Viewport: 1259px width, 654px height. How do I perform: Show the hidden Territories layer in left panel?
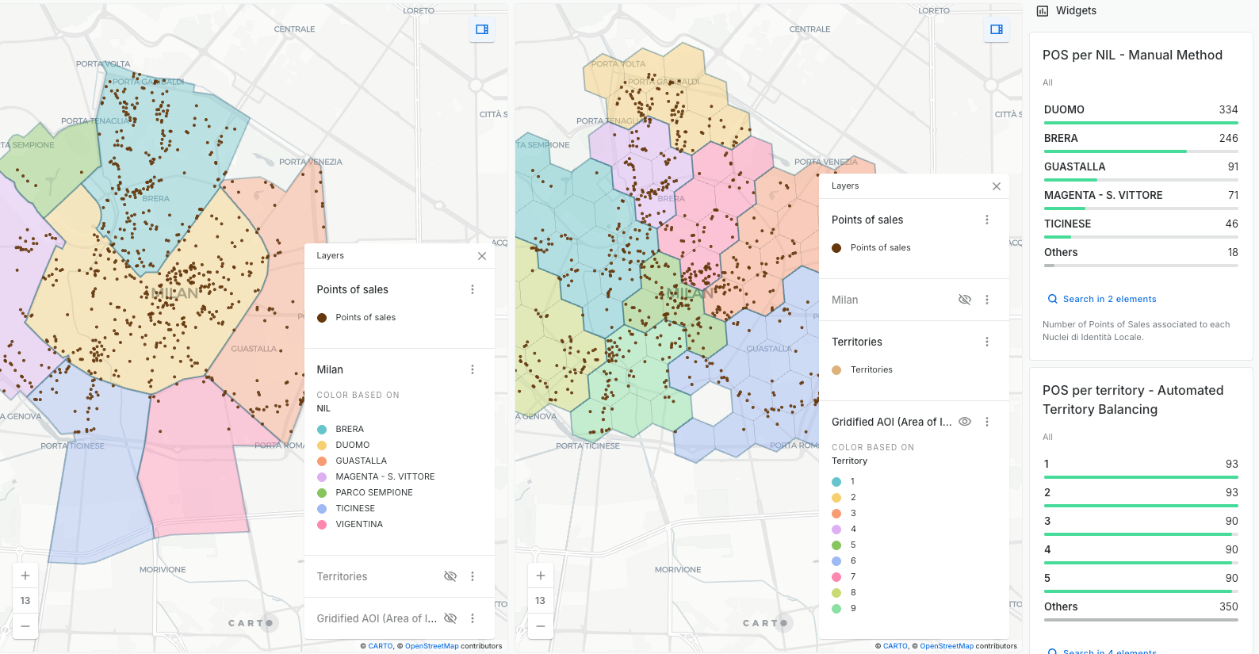(450, 576)
